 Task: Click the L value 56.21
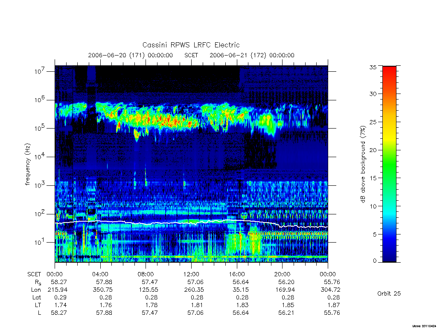coord(286,313)
